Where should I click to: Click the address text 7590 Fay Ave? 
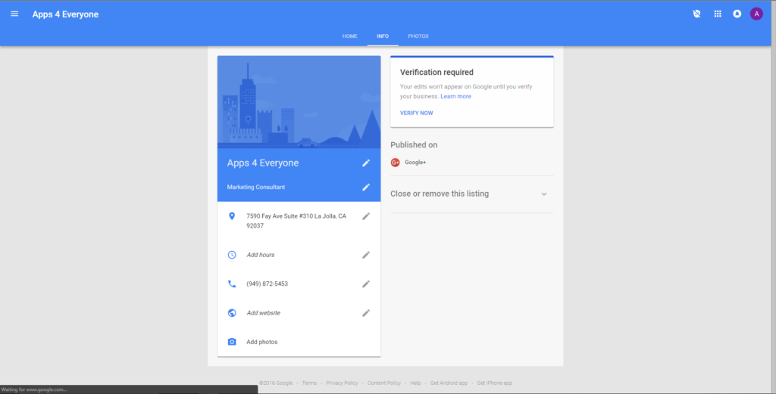[x=296, y=221]
